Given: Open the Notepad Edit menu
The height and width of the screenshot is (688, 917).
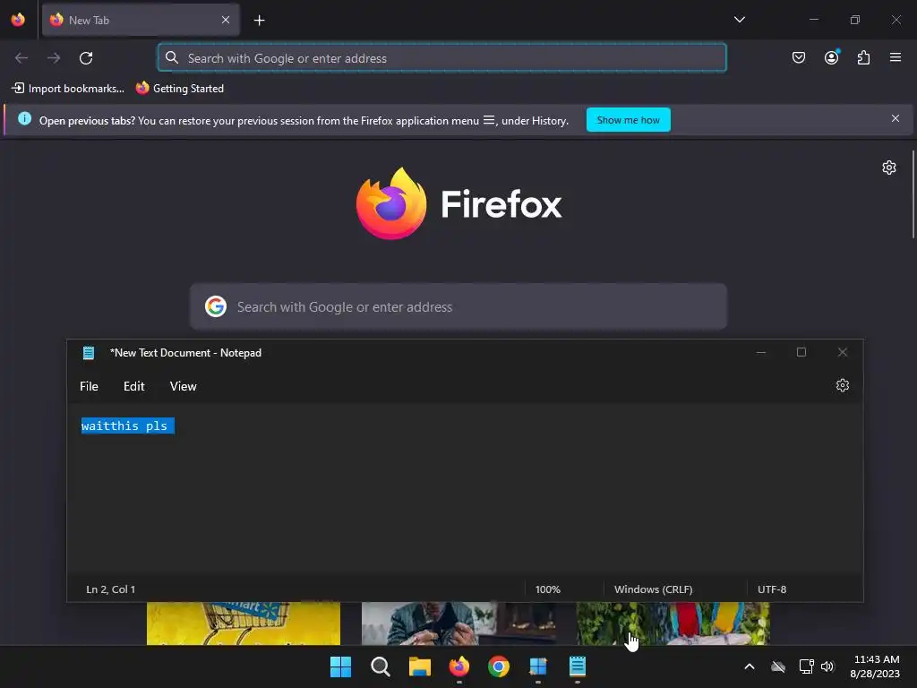Looking at the screenshot, I should 134,387.
